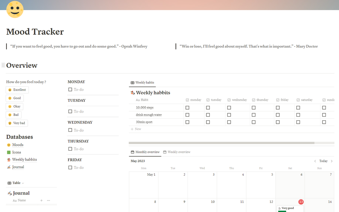Viewport: 339px width, 212px height.
Task: Click the horizontal scrollbar under Weekly habbits
Action: pyautogui.click(x=221, y=143)
